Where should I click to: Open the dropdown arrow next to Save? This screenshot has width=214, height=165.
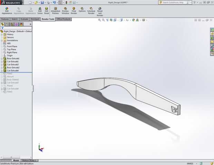coord(45,3)
